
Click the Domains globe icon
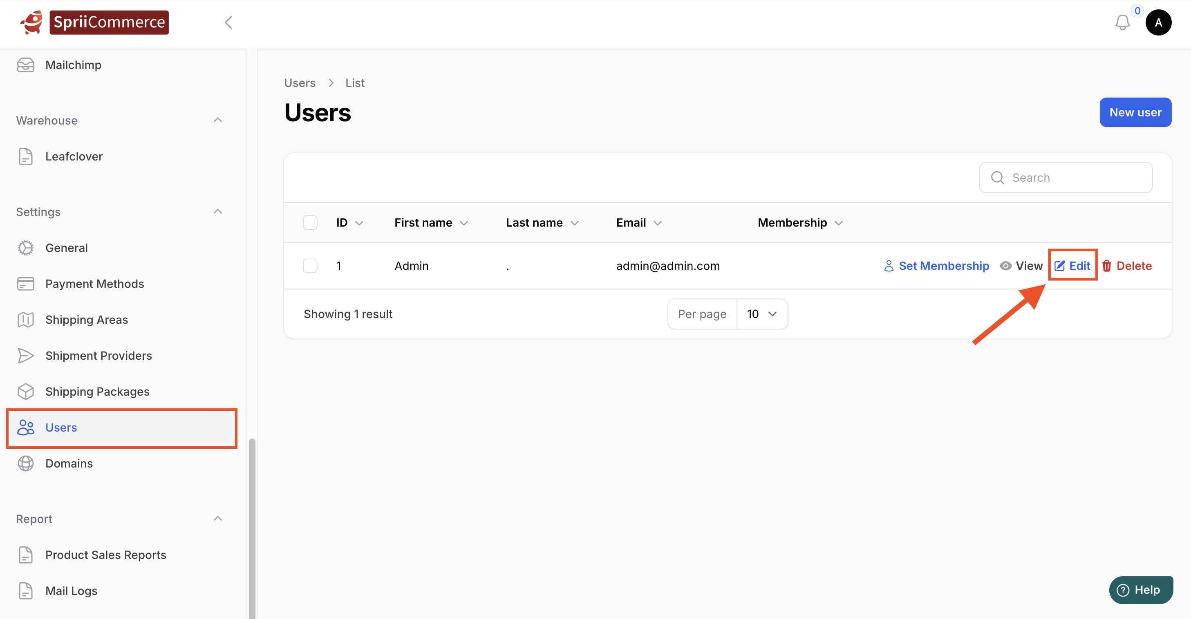(x=25, y=463)
